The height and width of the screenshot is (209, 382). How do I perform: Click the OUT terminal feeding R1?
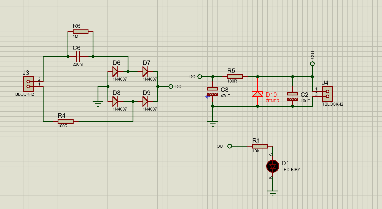pyautogui.click(x=230, y=146)
